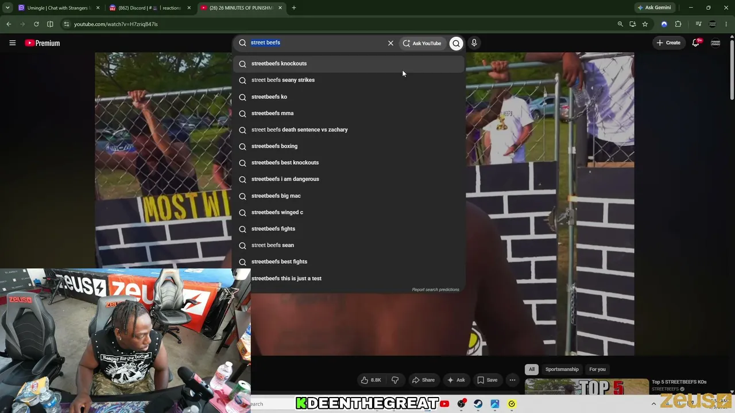Close the Umingle browser tab
This screenshot has height=413, width=735.
[98, 8]
